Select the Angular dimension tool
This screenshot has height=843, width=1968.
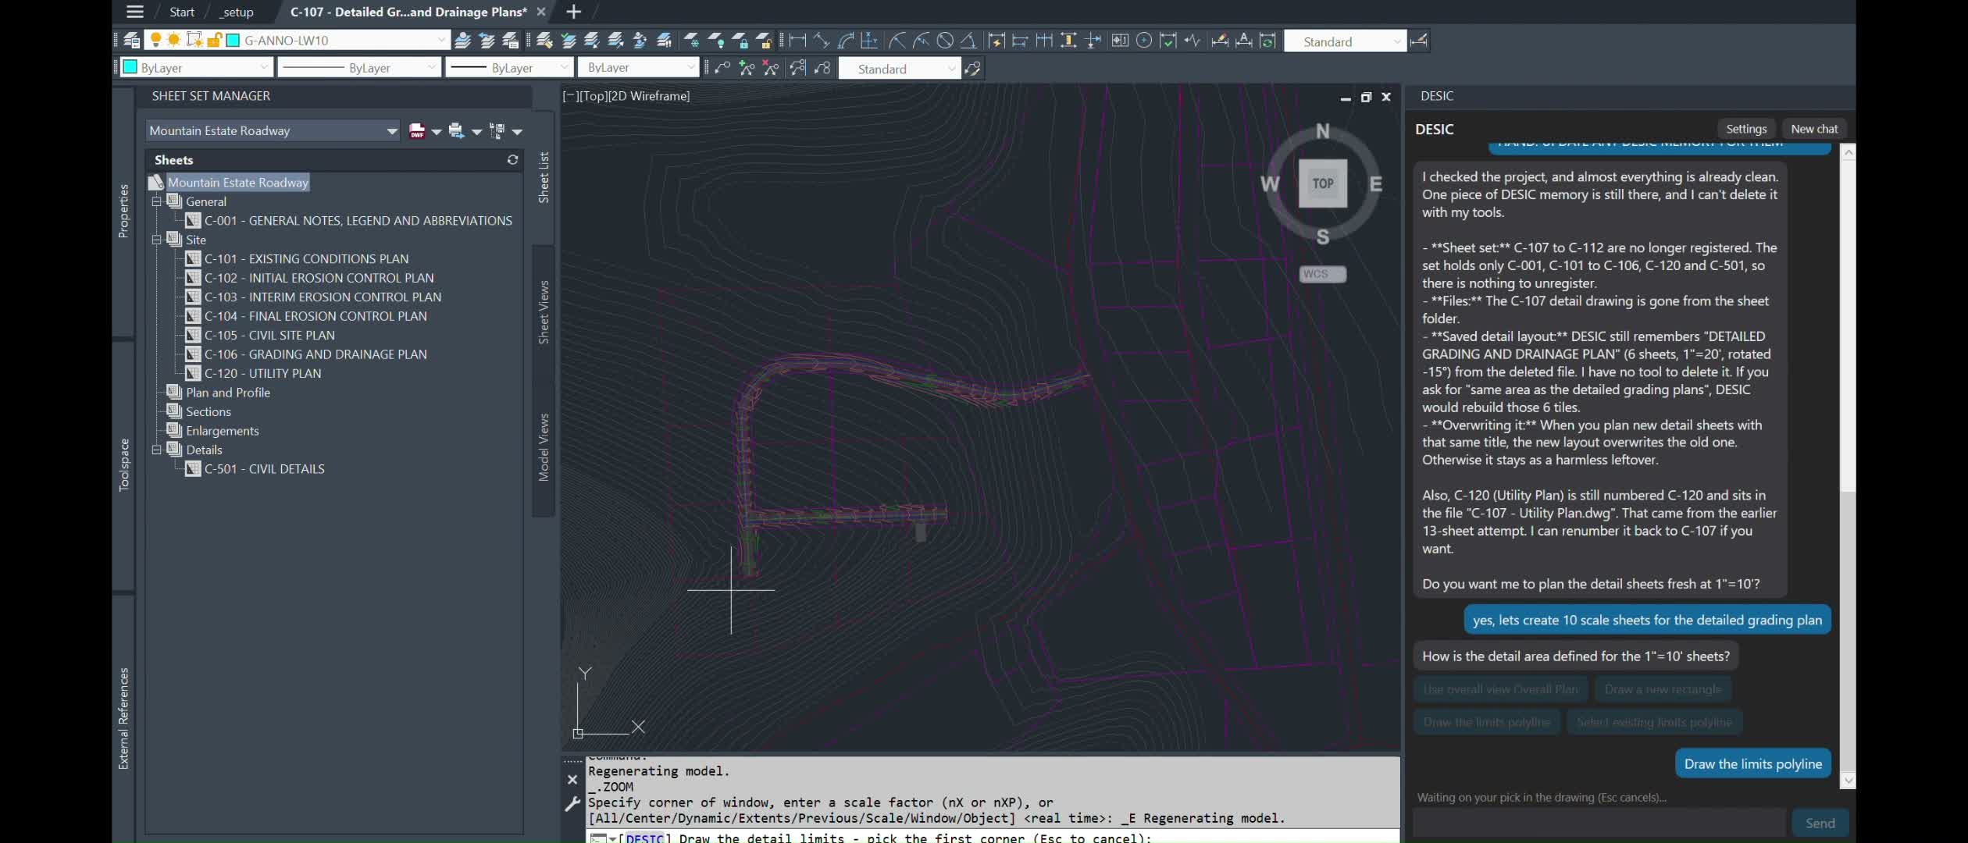(x=968, y=40)
